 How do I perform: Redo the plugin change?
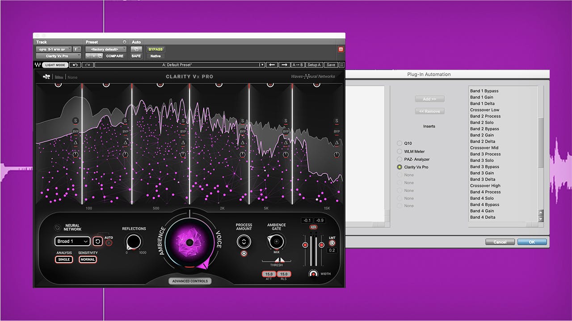pos(87,65)
